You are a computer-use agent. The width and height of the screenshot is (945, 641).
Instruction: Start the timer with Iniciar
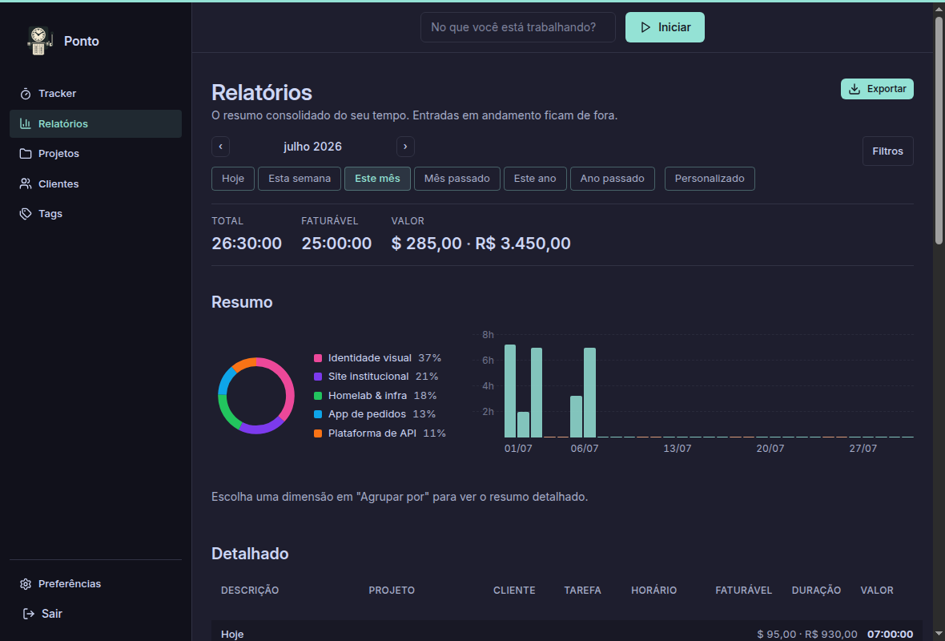pos(665,27)
